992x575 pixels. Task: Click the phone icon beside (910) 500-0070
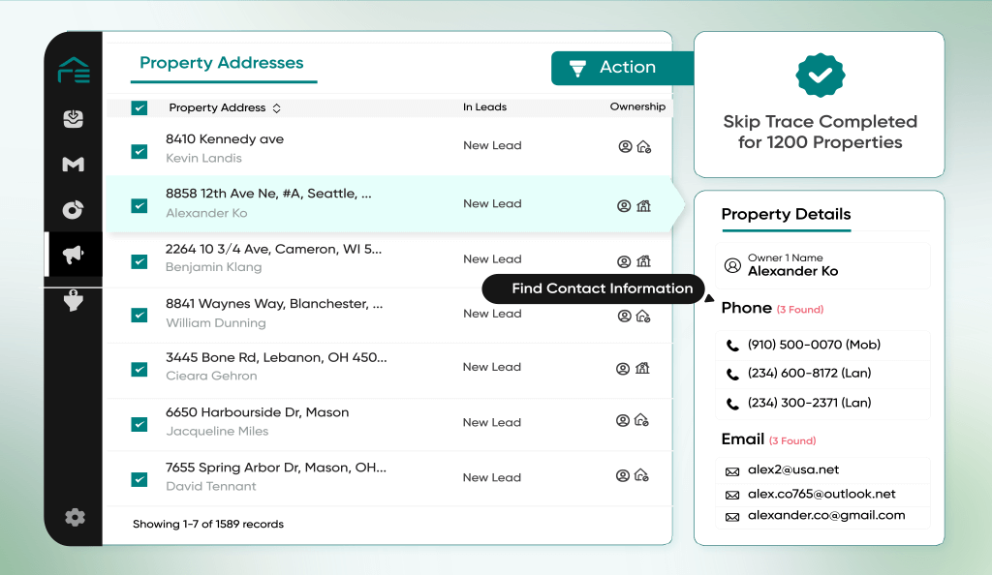pyautogui.click(x=733, y=347)
